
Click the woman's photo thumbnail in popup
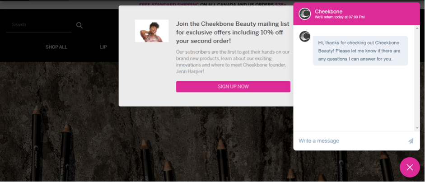click(x=152, y=31)
